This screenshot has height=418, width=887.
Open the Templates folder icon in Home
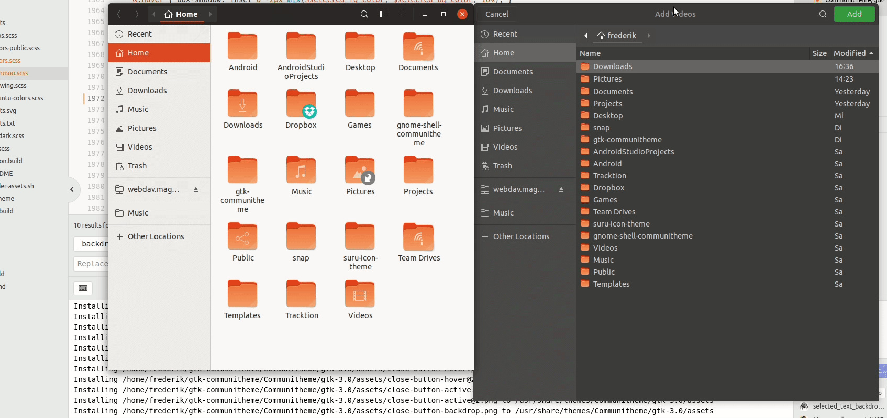coord(242,294)
